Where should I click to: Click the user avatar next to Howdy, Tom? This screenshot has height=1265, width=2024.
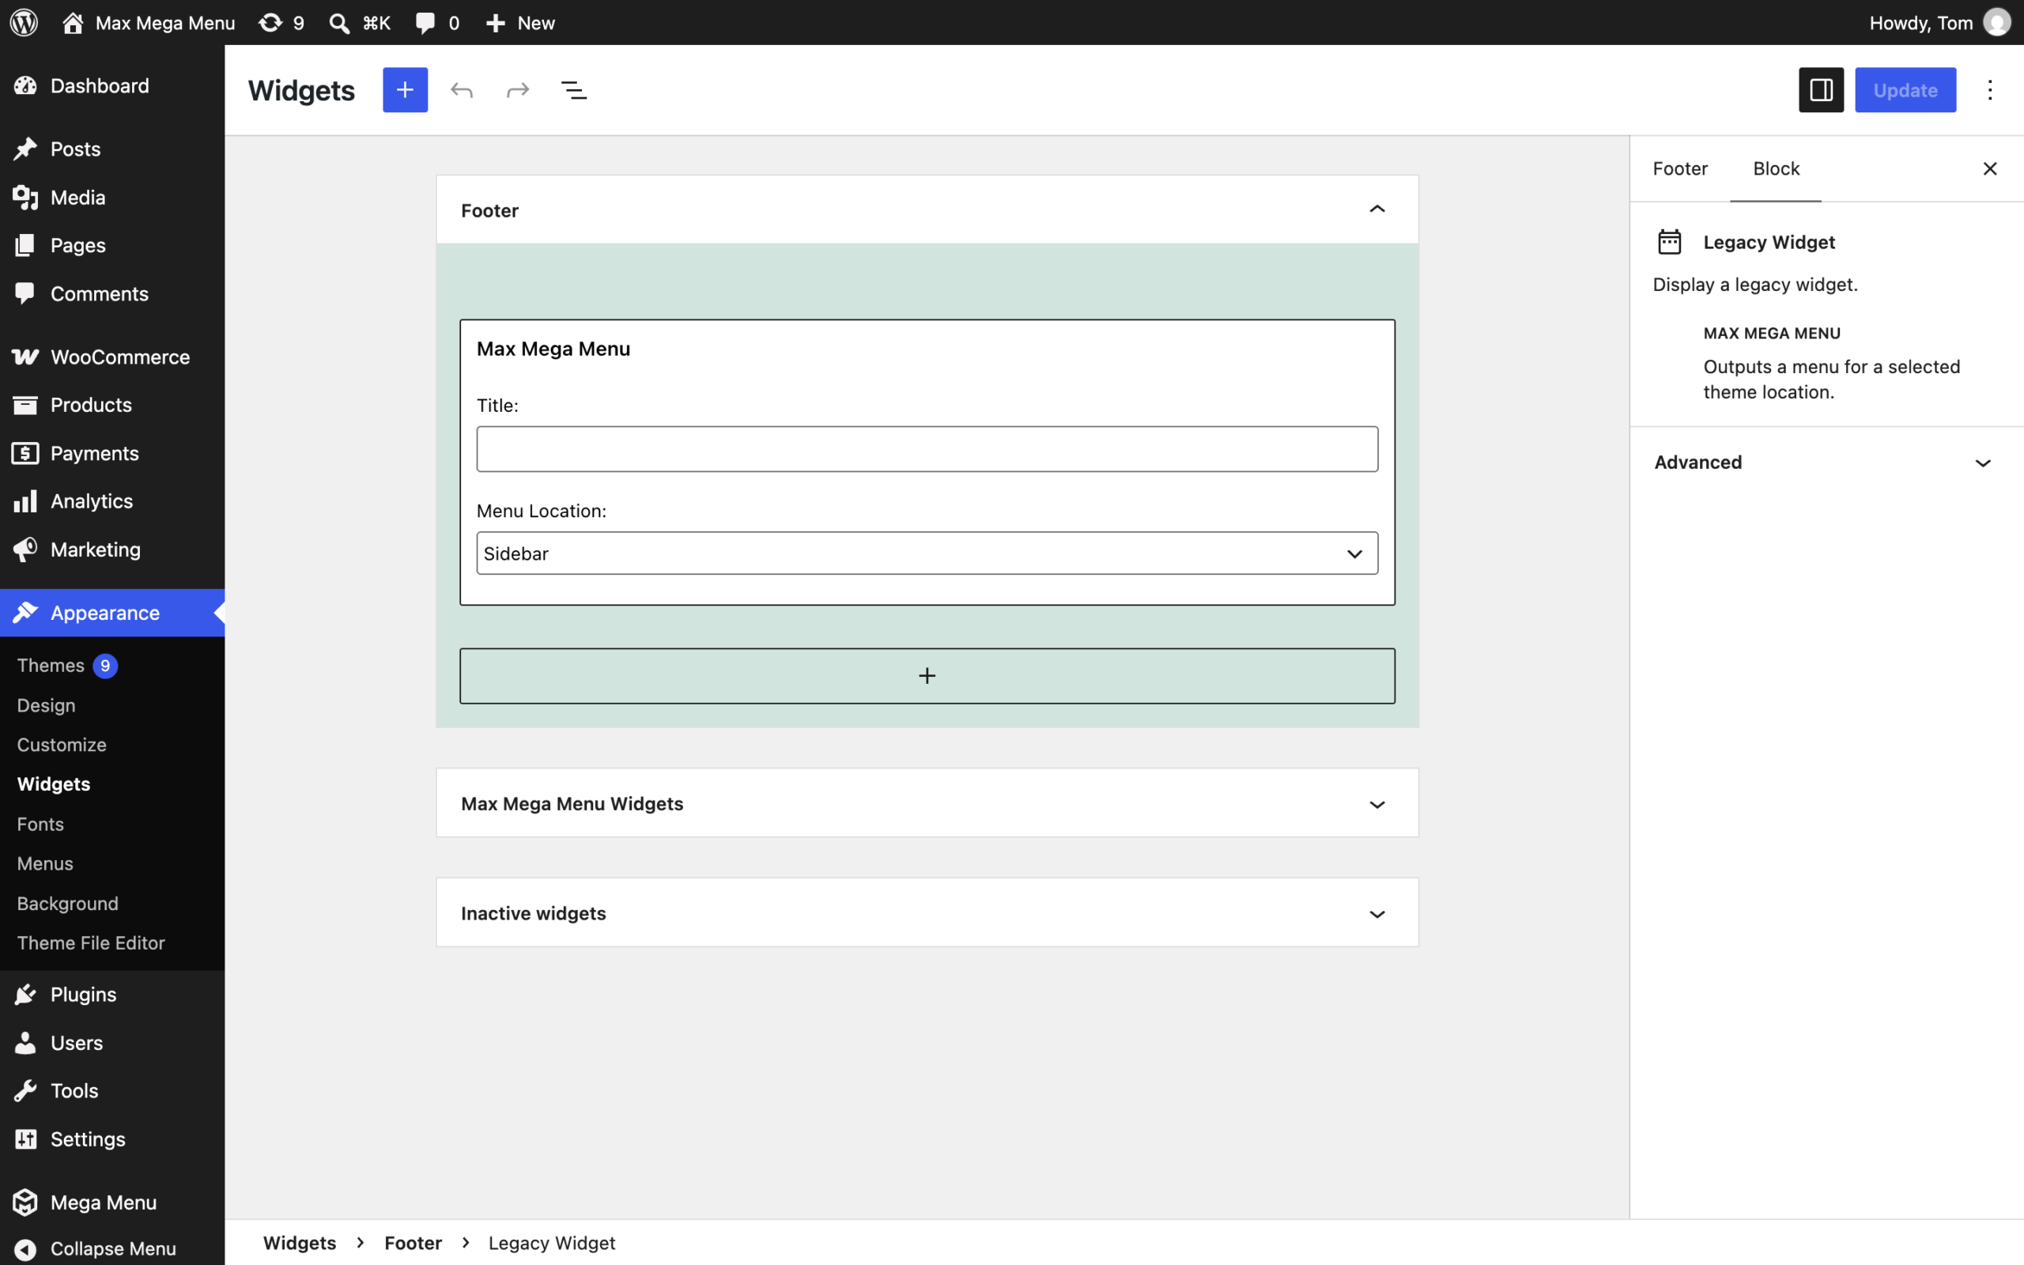pyautogui.click(x=1996, y=23)
